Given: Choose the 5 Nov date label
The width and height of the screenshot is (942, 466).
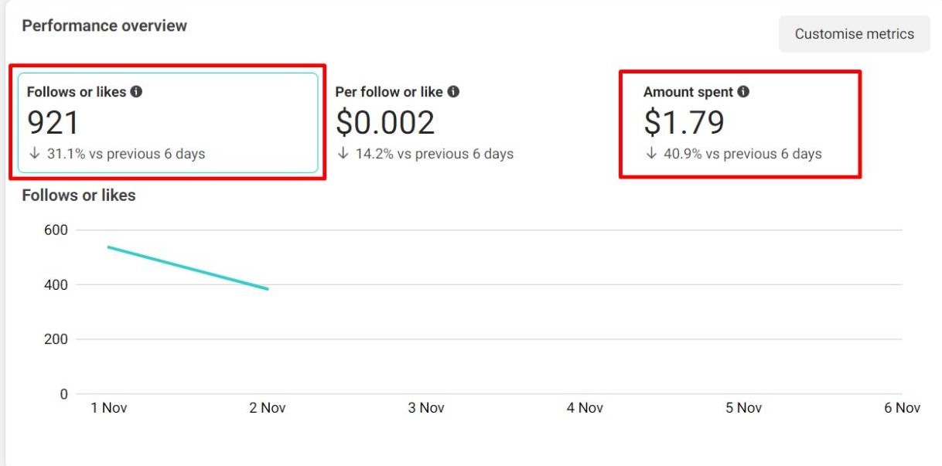Looking at the screenshot, I should click(743, 408).
